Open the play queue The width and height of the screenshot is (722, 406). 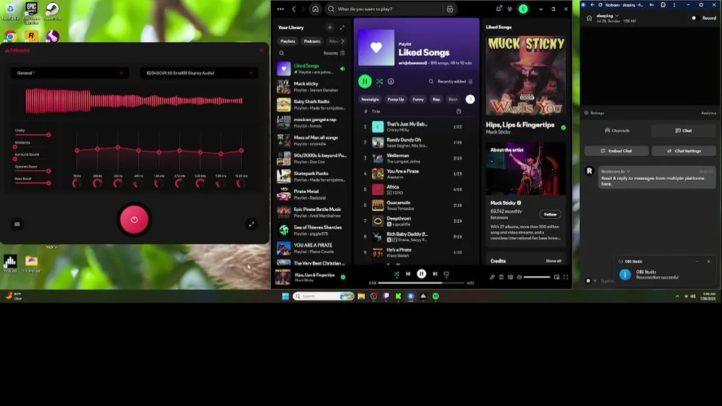point(501,277)
